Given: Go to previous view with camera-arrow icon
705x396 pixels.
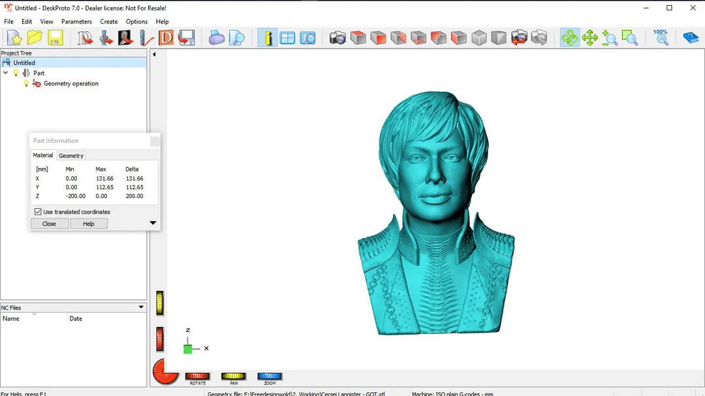Looking at the screenshot, I should [519, 38].
